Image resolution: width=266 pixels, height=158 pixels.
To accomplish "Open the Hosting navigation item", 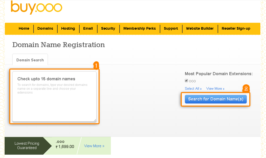I will pyautogui.click(x=68, y=29).
